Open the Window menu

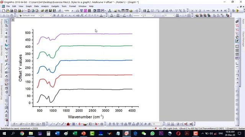pyautogui.click(x=82, y=6)
